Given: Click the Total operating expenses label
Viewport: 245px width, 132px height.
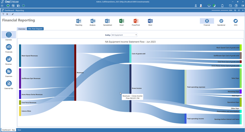Looking at the screenshot, I should click(196, 87).
